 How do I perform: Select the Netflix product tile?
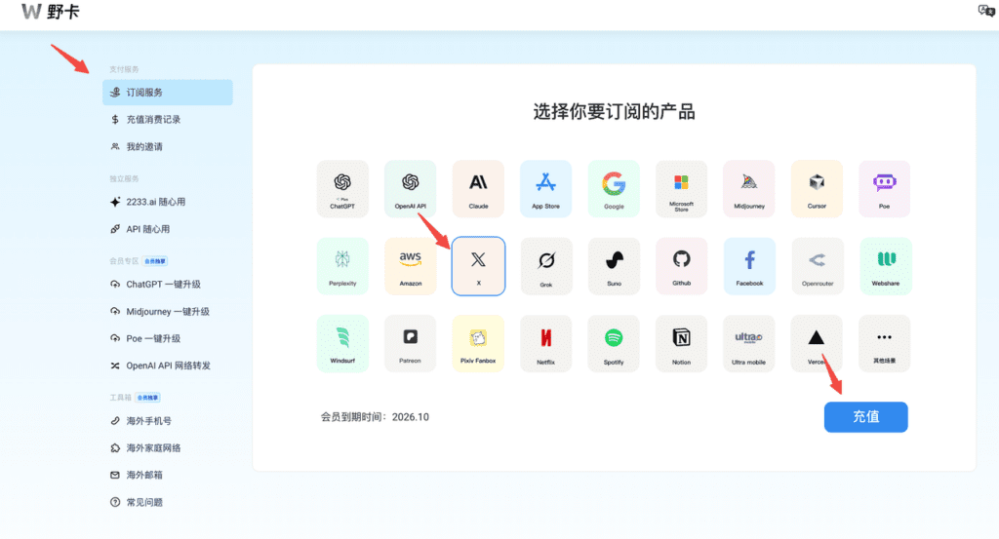(x=546, y=344)
